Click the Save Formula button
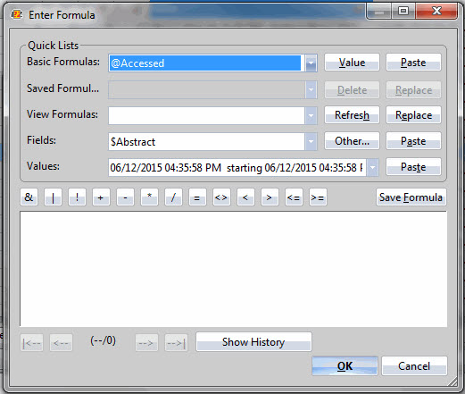 coord(411,197)
